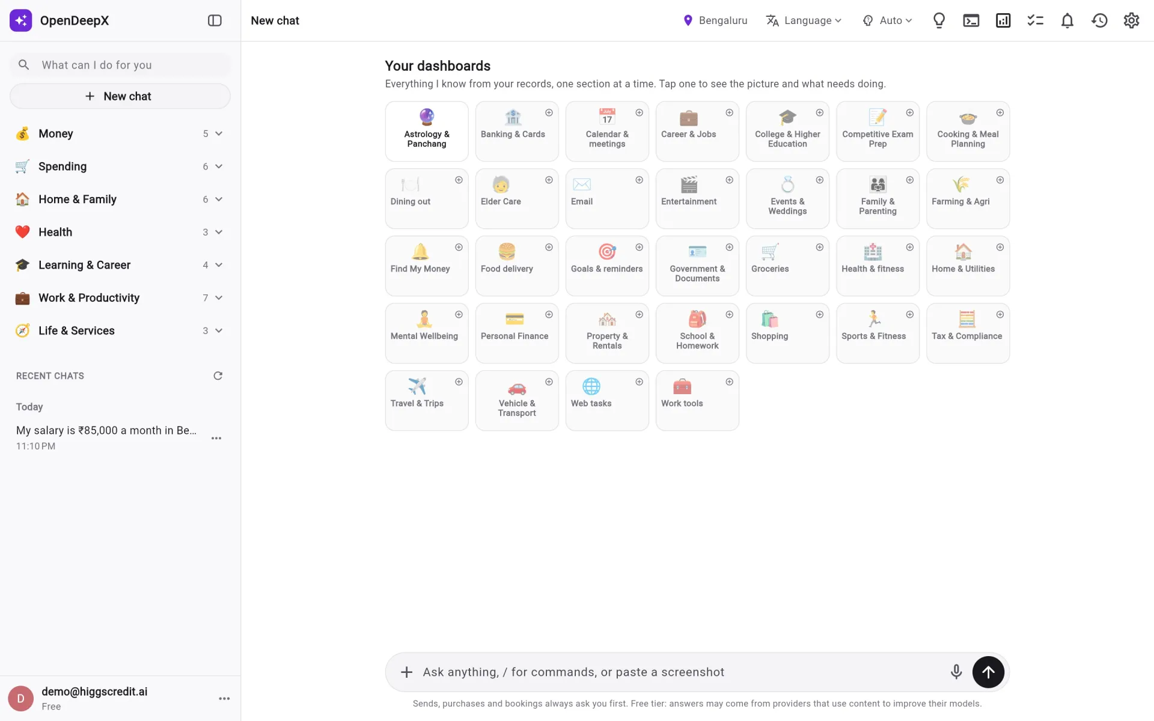Open the dashboard chart icon in the header

[x=1003, y=20]
